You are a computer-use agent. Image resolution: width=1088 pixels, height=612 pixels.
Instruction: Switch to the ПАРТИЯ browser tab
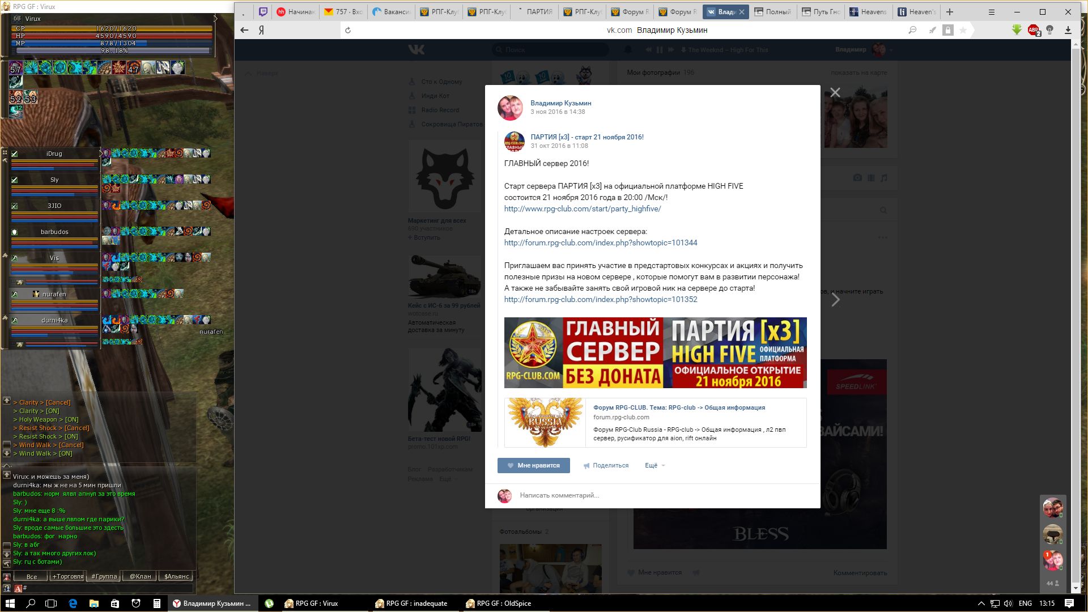tap(534, 12)
